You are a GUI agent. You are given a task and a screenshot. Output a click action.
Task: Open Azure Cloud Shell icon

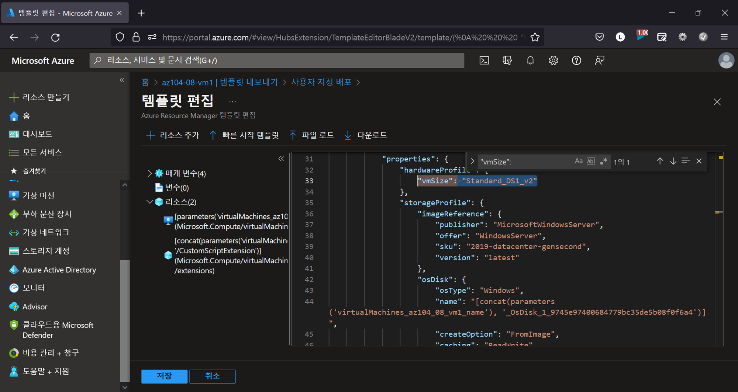(484, 60)
